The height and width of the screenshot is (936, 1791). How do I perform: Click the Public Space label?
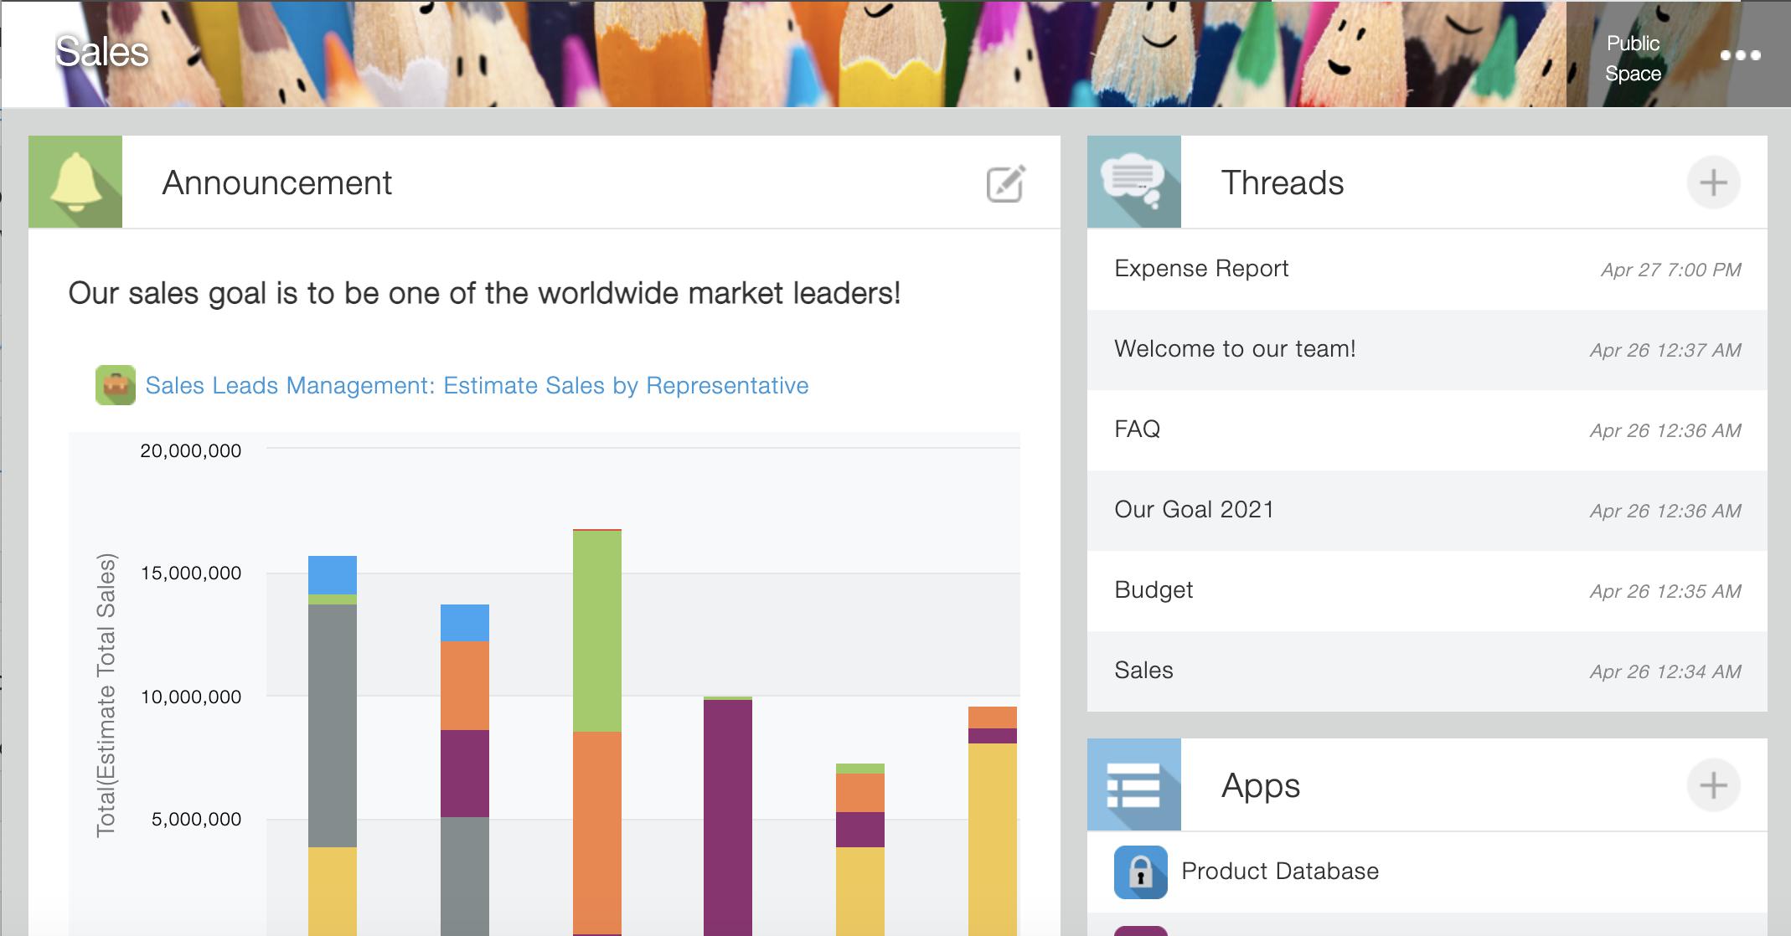click(x=1633, y=58)
